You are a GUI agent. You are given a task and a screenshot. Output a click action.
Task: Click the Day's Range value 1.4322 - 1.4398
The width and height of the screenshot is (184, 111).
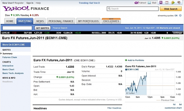tap(114, 67)
